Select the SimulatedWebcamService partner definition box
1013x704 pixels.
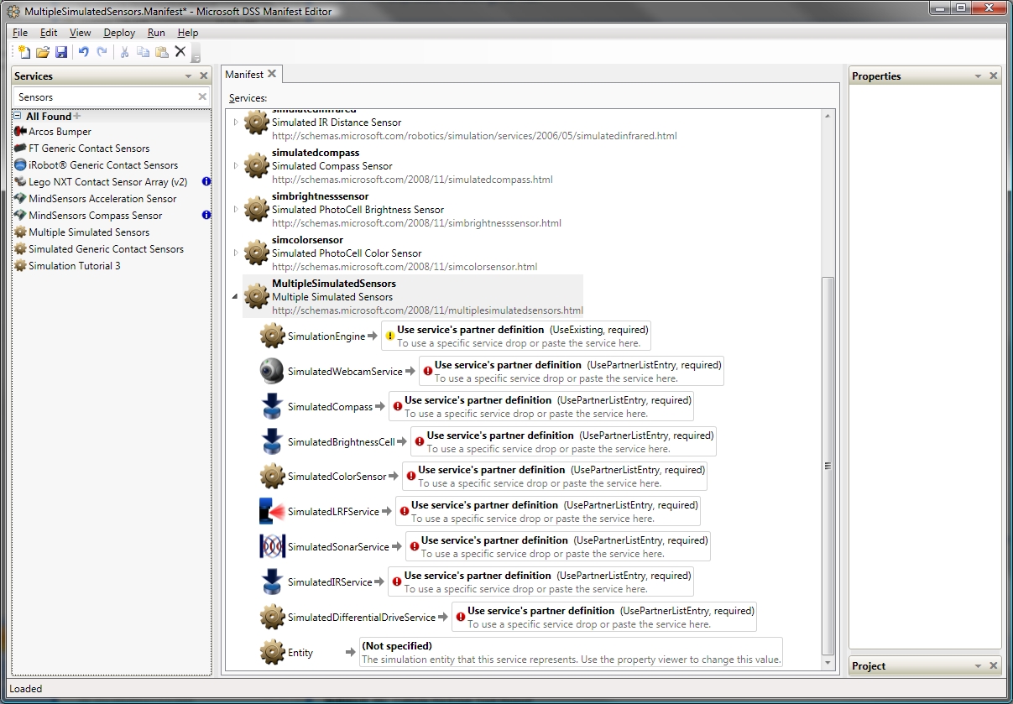[572, 371]
